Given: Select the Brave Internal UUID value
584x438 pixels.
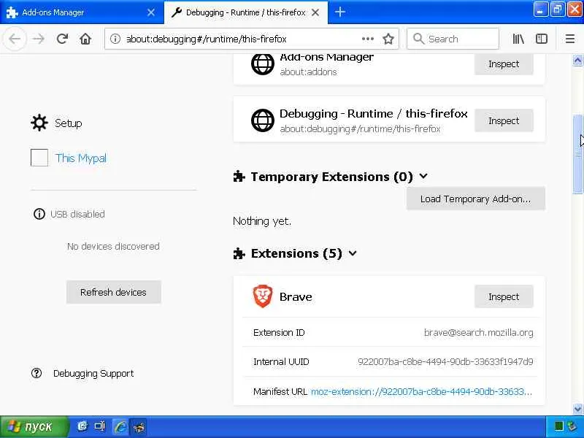Looking at the screenshot, I should click(x=445, y=361).
